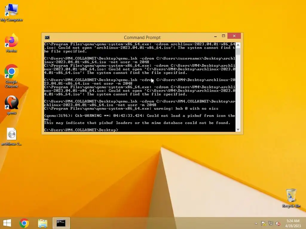Screen dimensions: 306x229
Task: Click the muted speaker volume icon
Action: [x=278, y=223]
